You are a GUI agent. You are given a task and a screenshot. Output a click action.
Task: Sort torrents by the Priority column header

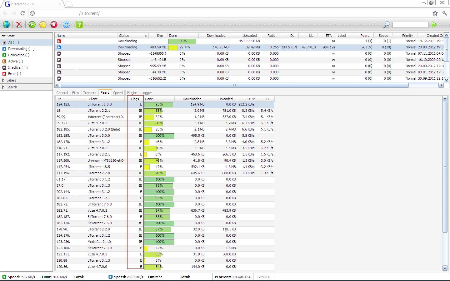click(405, 36)
